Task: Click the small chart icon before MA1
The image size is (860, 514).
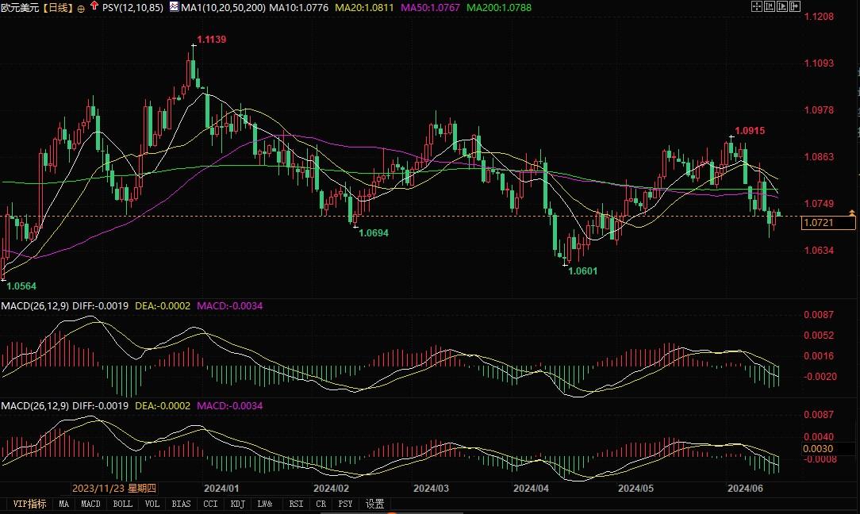Action: pos(174,6)
